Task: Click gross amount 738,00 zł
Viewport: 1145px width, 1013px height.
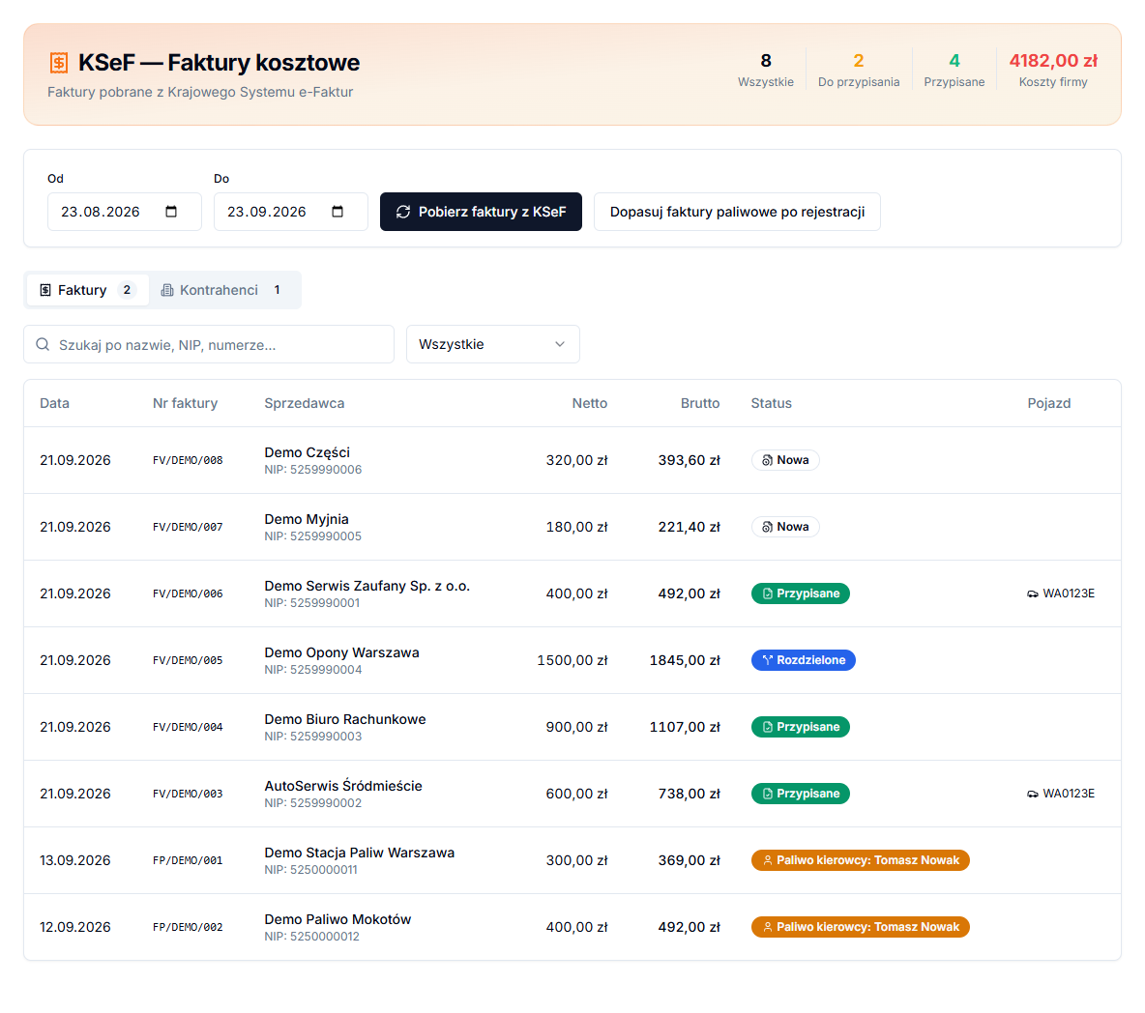Action: [x=690, y=794]
